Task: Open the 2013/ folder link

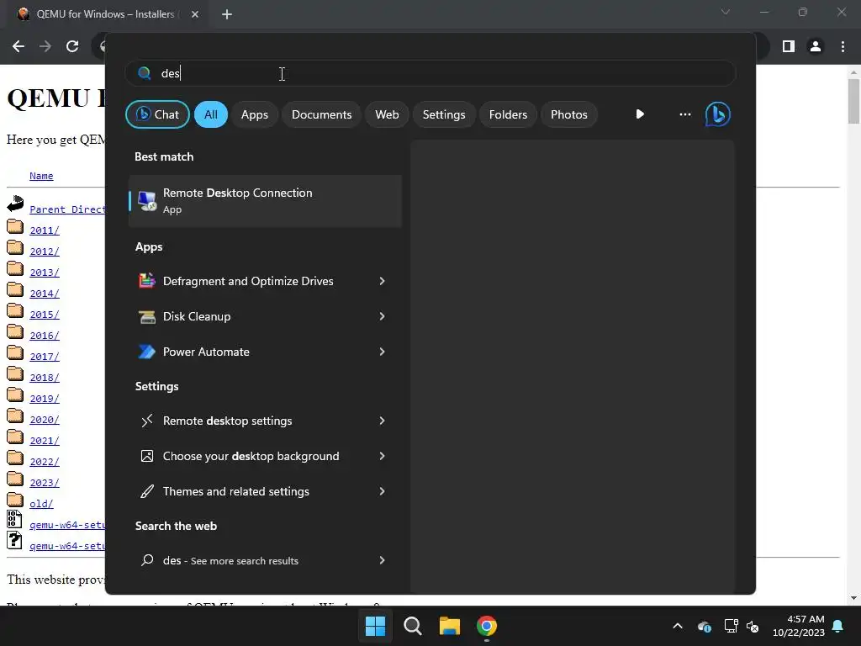Action: tap(45, 272)
